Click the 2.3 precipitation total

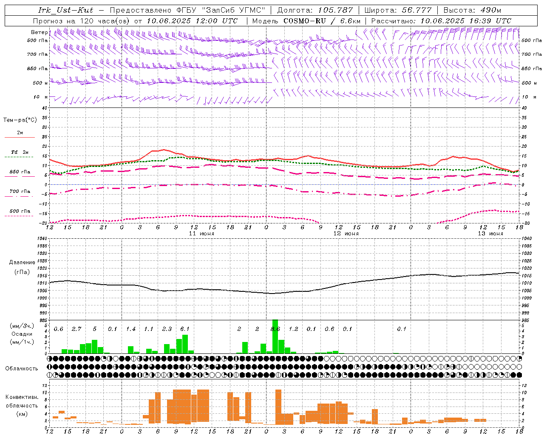167,329
